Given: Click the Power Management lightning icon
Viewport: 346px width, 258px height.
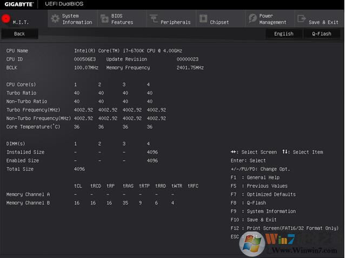Looking at the screenshot, I should pyautogui.click(x=252, y=18).
